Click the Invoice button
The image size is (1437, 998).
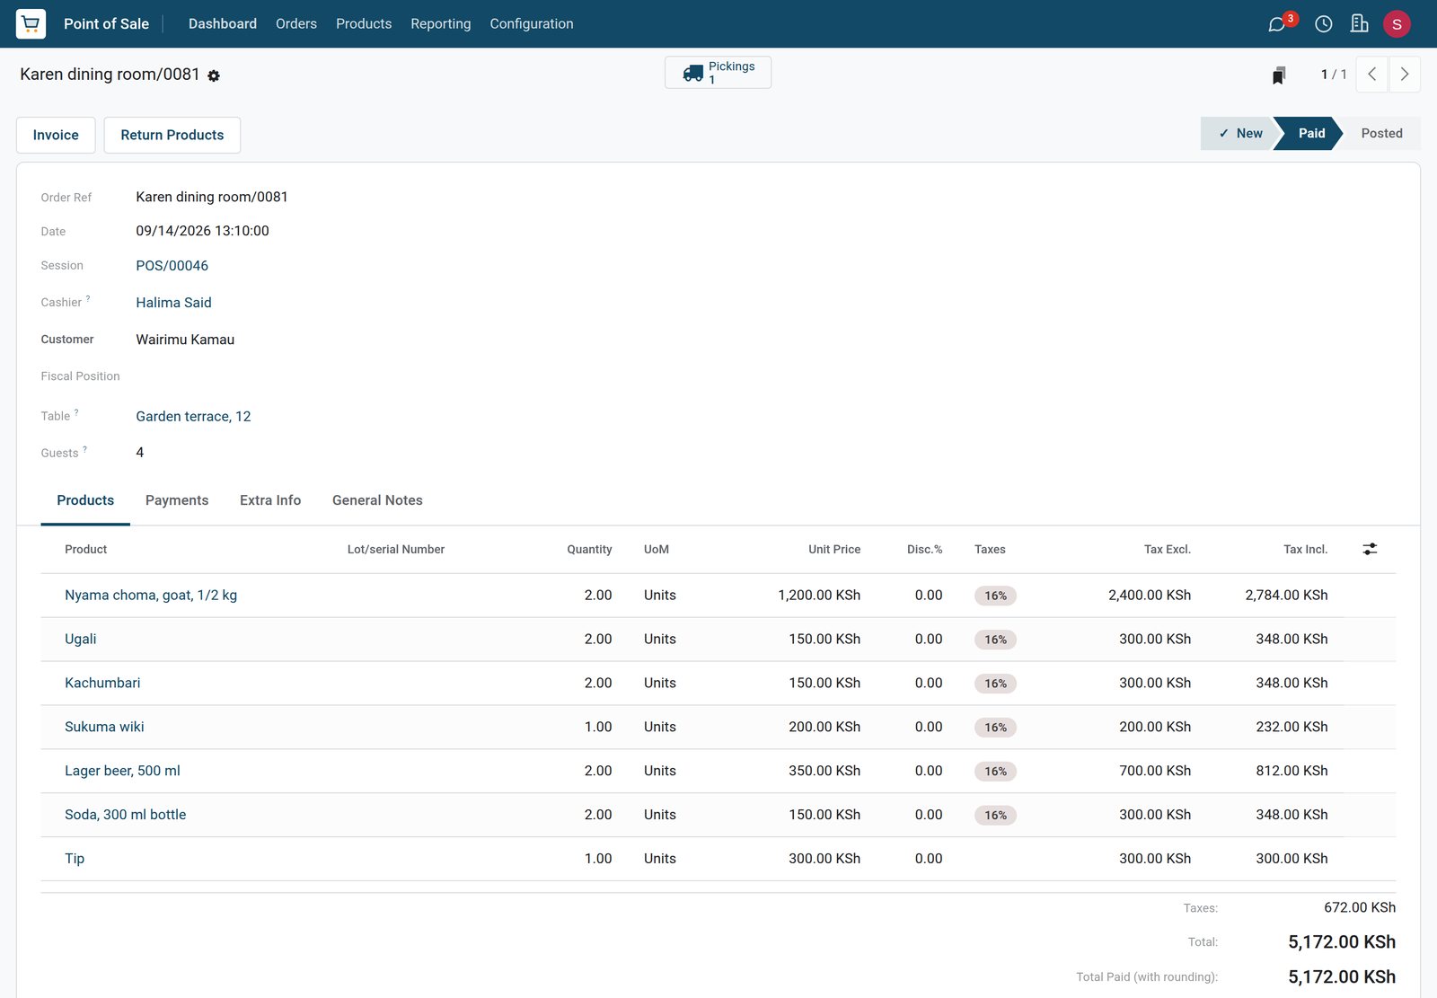coord(56,135)
